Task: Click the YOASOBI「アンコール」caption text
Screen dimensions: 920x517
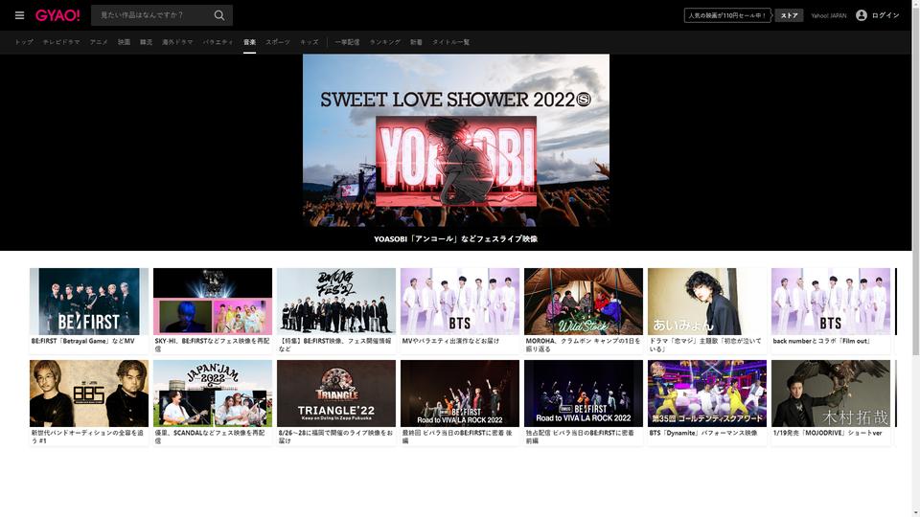Action: tap(456, 238)
